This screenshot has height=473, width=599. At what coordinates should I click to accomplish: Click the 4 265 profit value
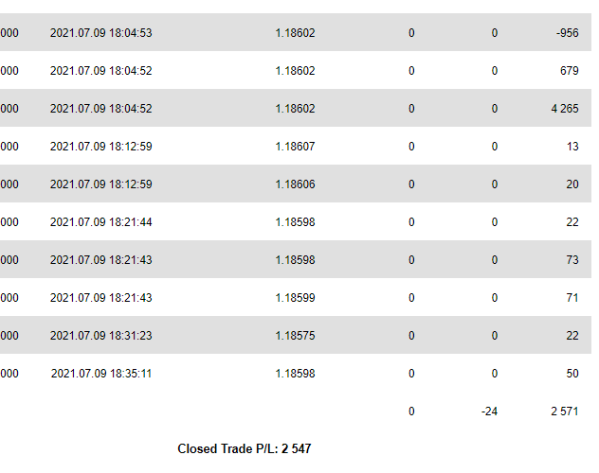(564, 109)
